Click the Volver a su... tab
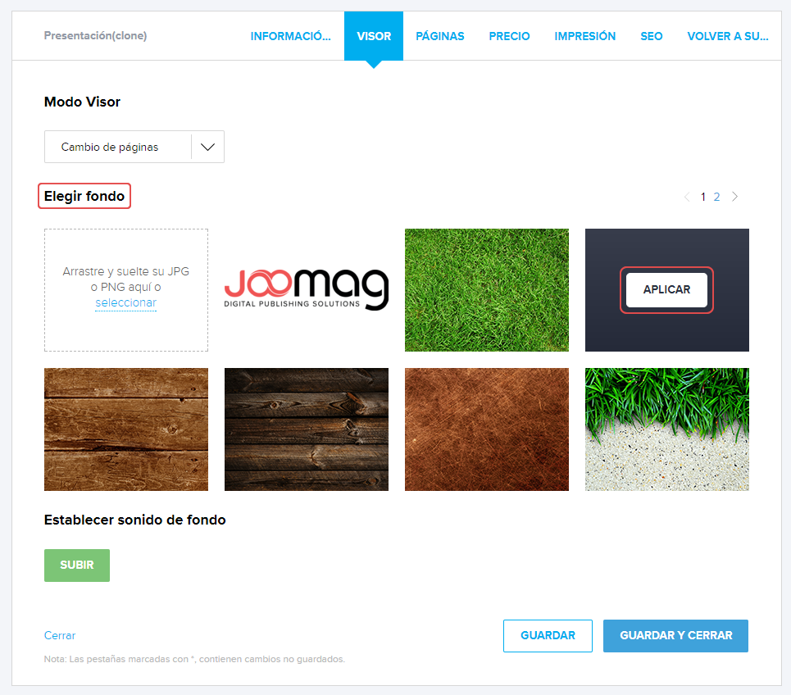This screenshot has height=695, width=791. (x=727, y=36)
